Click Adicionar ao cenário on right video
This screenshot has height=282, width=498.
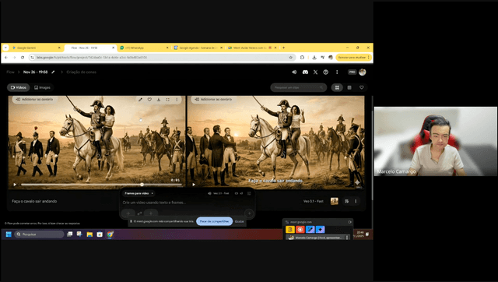(x=213, y=99)
